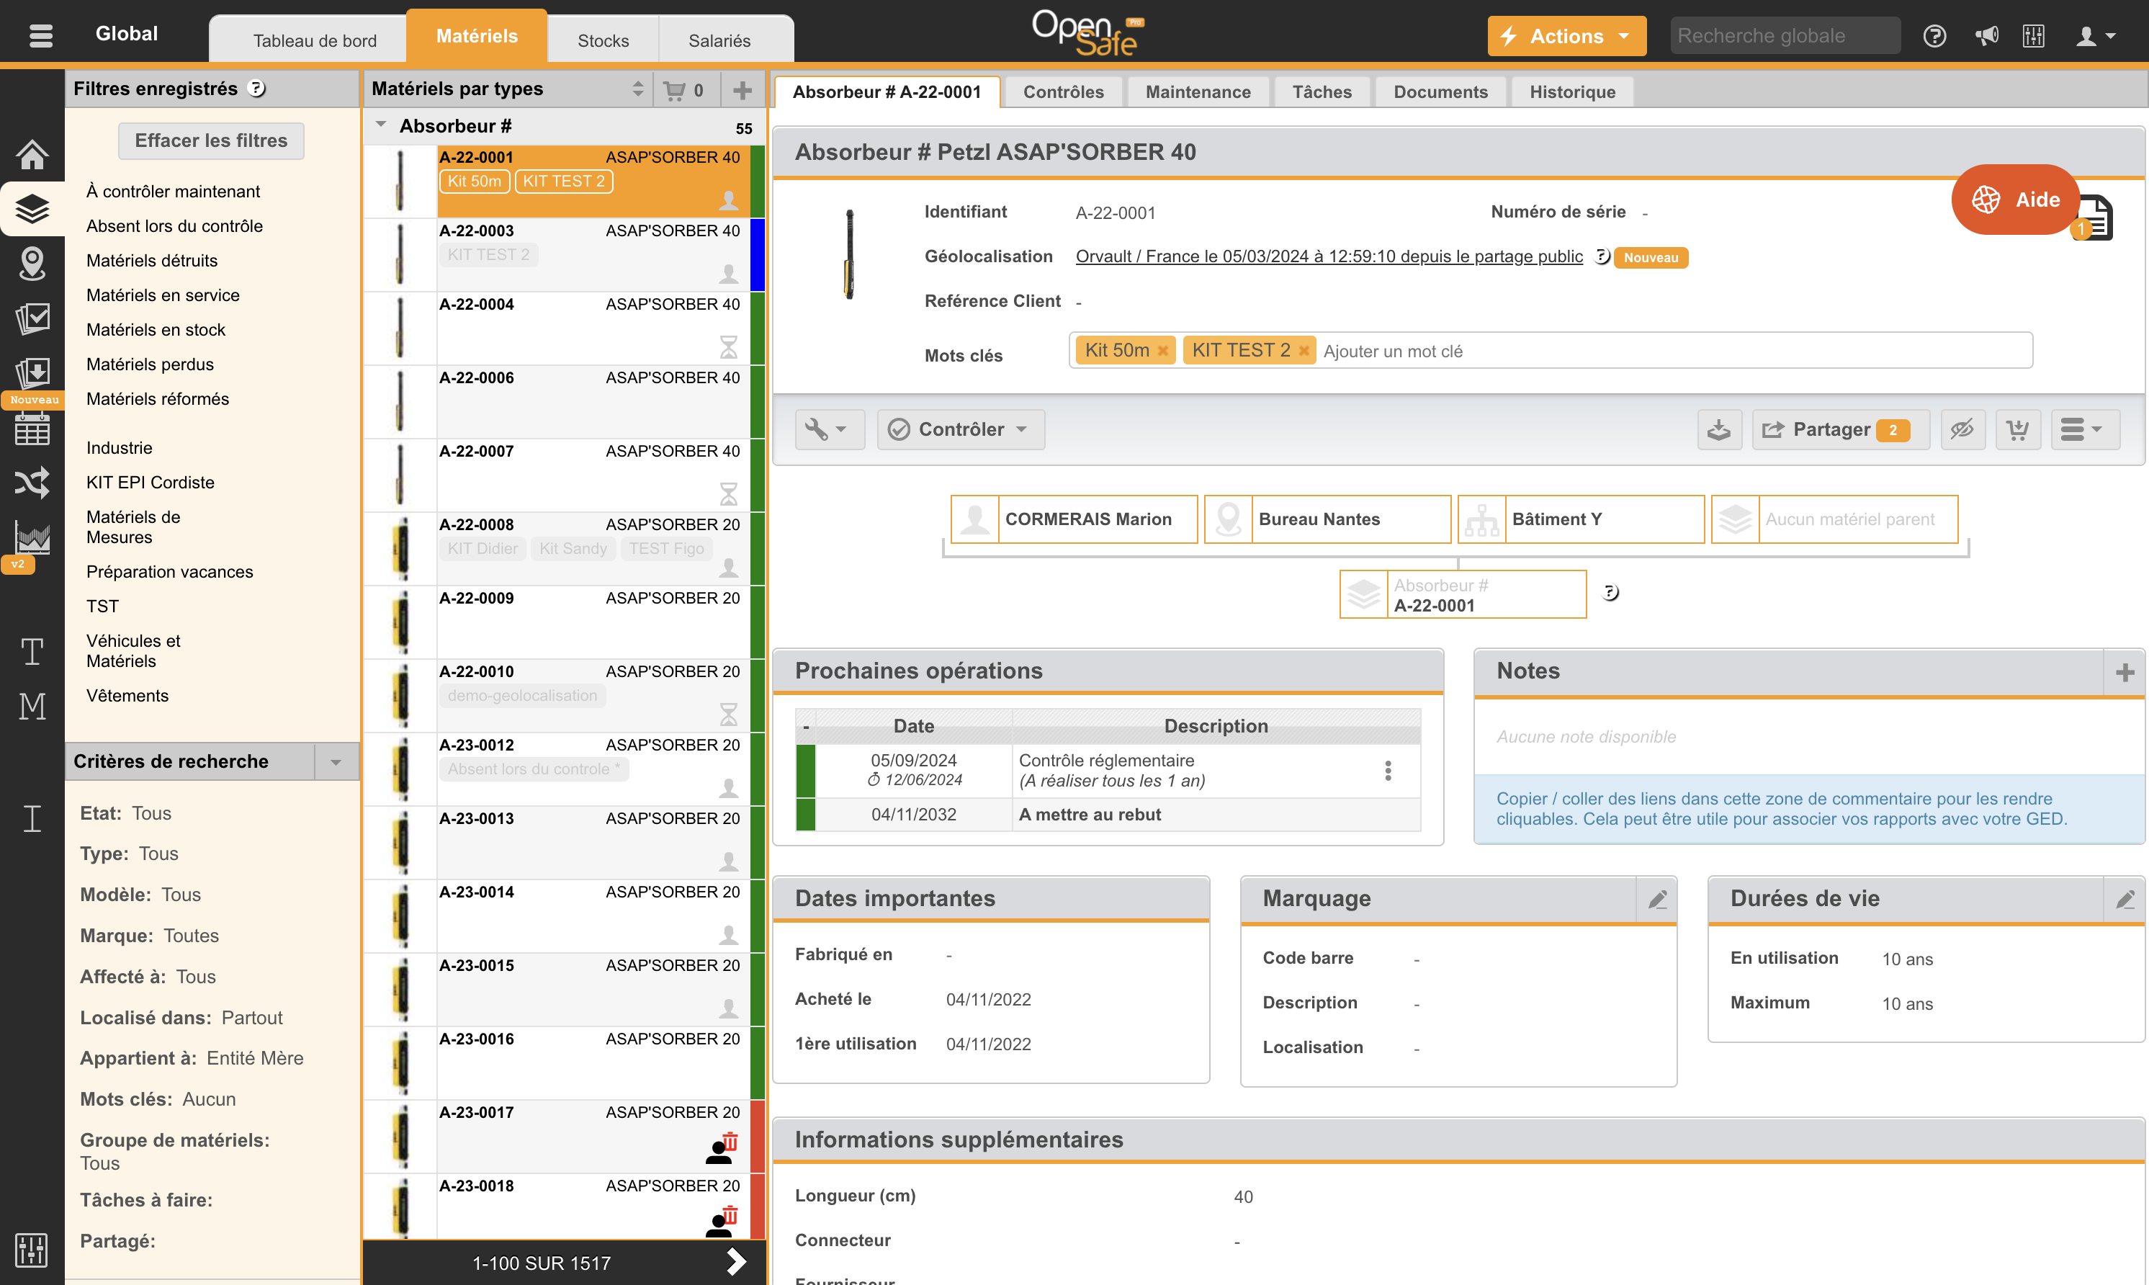Apply the À contrôler maintenant filter
Image resolution: width=2149 pixels, height=1285 pixels.
(173, 192)
